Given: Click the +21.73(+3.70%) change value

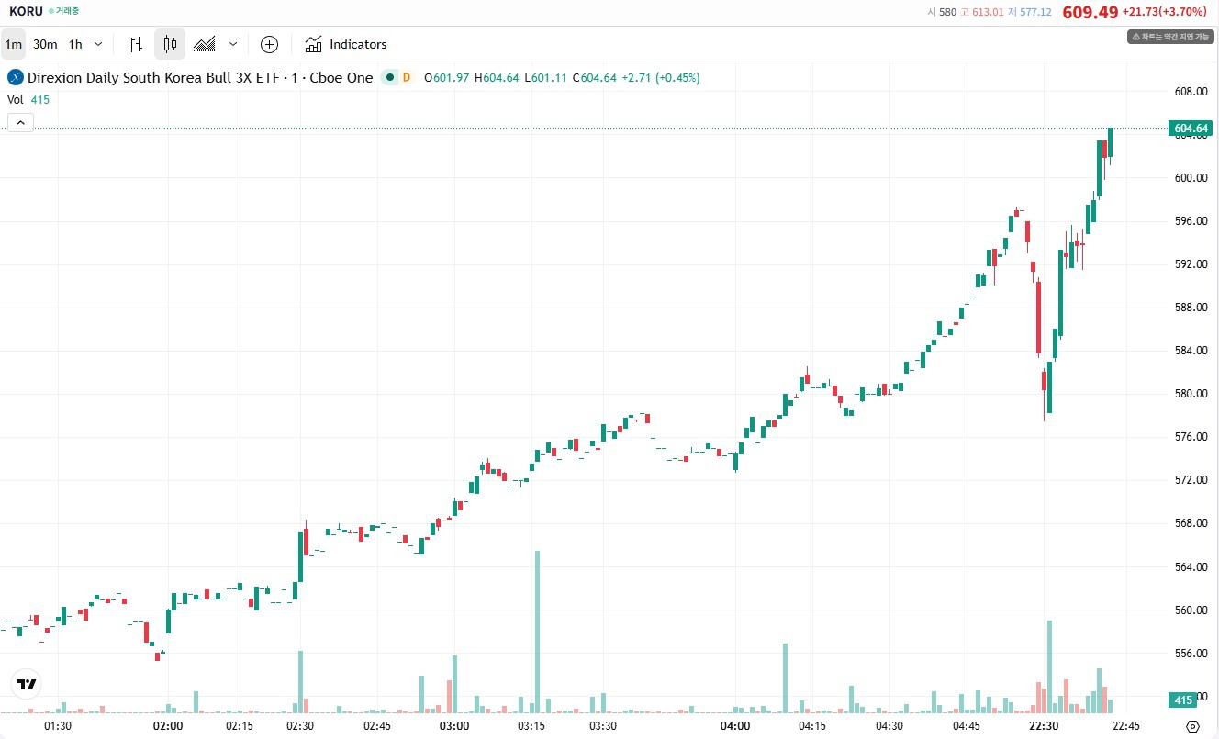Looking at the screenshot, I should point(1164,12).
